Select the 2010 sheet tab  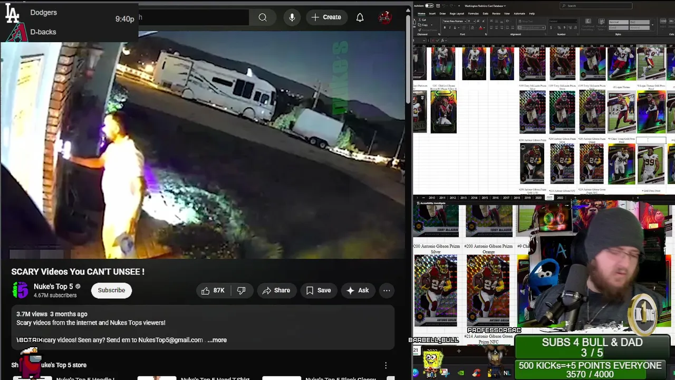[432, 198]
